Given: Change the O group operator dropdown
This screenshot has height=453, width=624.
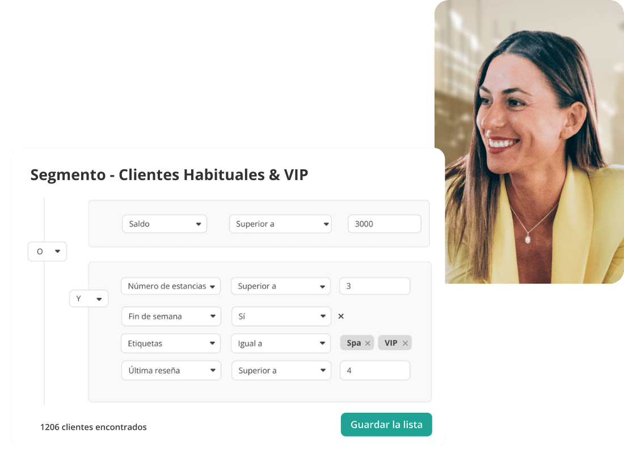Looking at the screenshot, I should coord(47,251).
